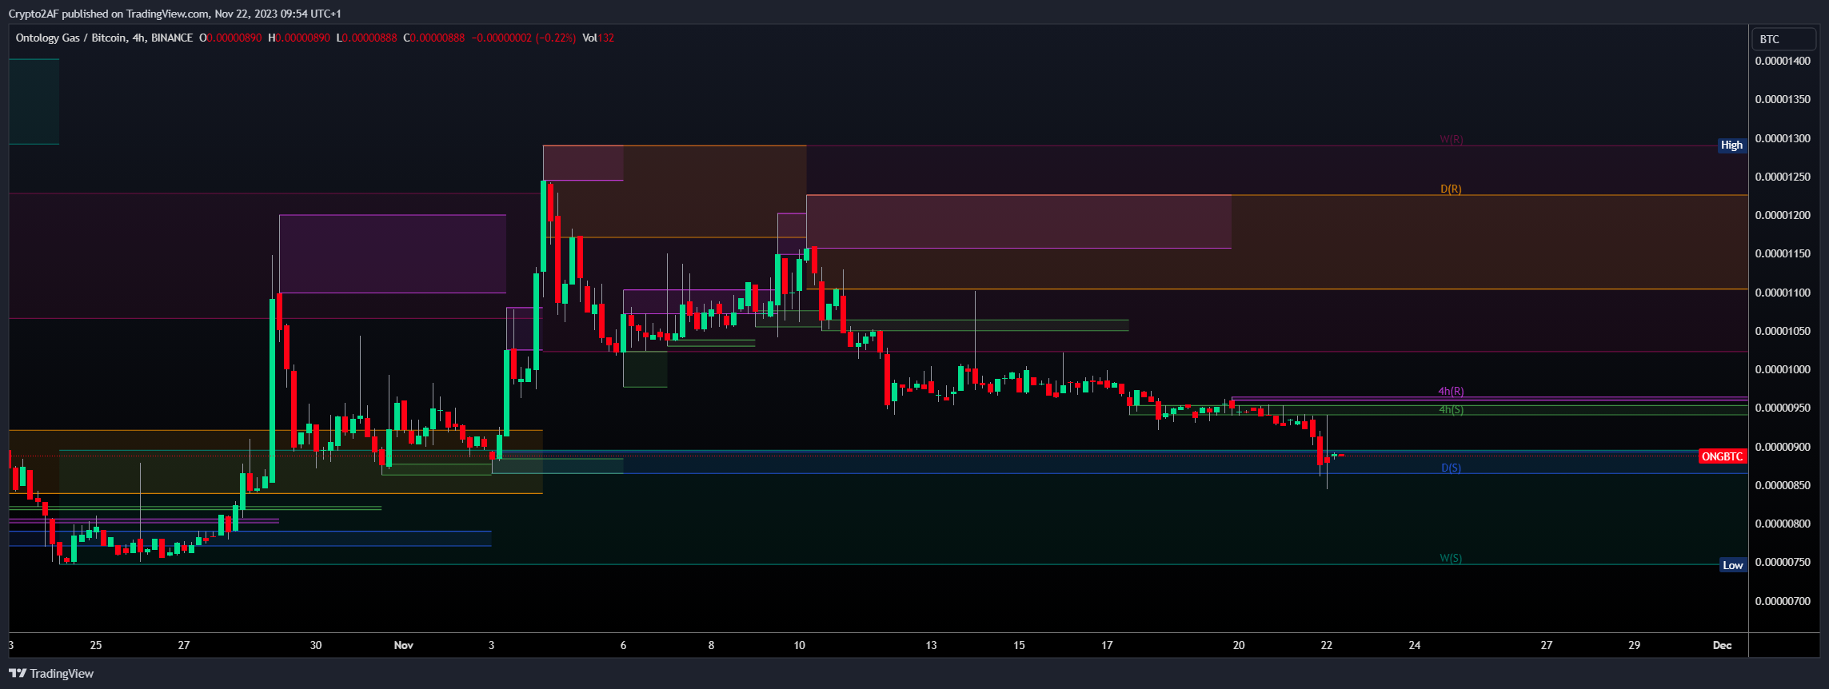Click price axis value 0.00000750
Screen dimensions: 1829x689
(x=1781, y=562)
